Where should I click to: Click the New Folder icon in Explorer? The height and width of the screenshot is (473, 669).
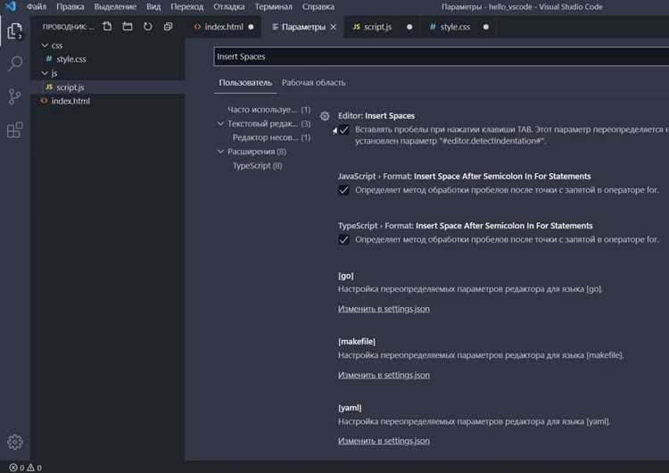click(x=128, y=27)
